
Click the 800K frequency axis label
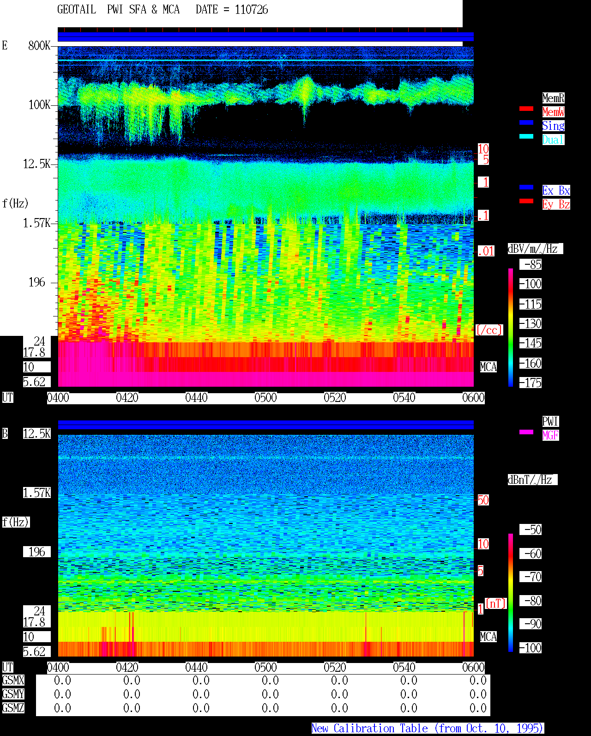coord(39,45)
